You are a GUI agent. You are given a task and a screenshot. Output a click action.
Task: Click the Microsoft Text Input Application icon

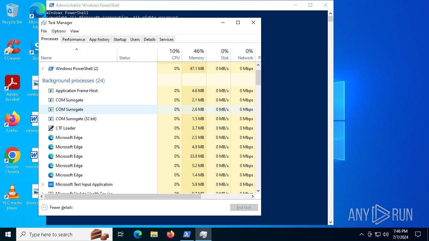[51, 184]
